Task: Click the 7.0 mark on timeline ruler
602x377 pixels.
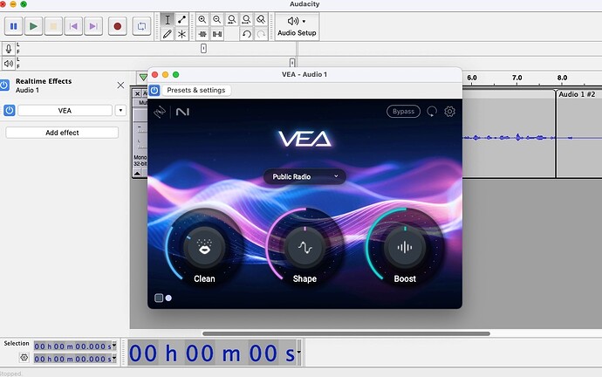Action: click(x=516, y=78)
